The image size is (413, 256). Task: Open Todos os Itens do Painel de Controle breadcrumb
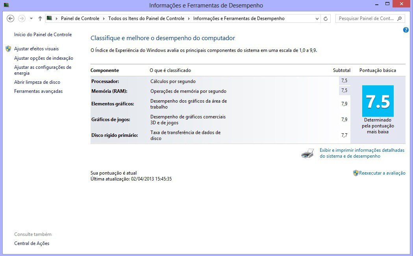coord(146,18)
